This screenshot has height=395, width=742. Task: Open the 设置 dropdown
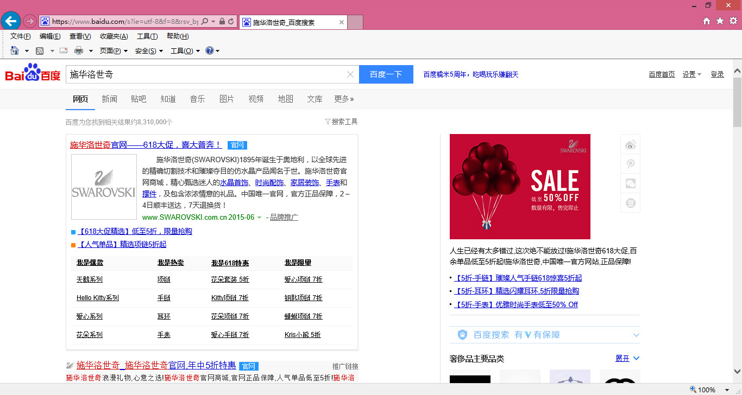pos(692,74)
